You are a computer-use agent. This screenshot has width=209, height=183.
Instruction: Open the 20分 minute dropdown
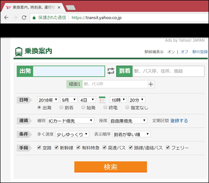pos(137,100)
